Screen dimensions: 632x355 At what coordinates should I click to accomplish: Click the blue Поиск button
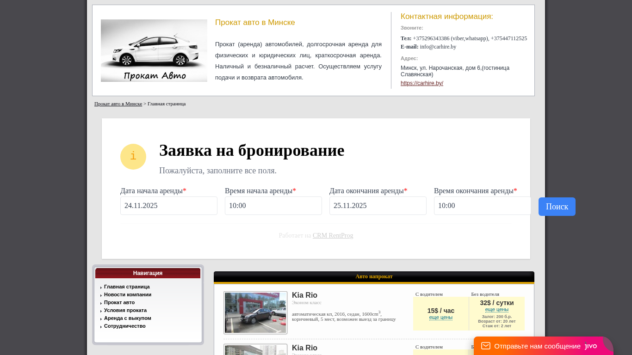(557, 207)
